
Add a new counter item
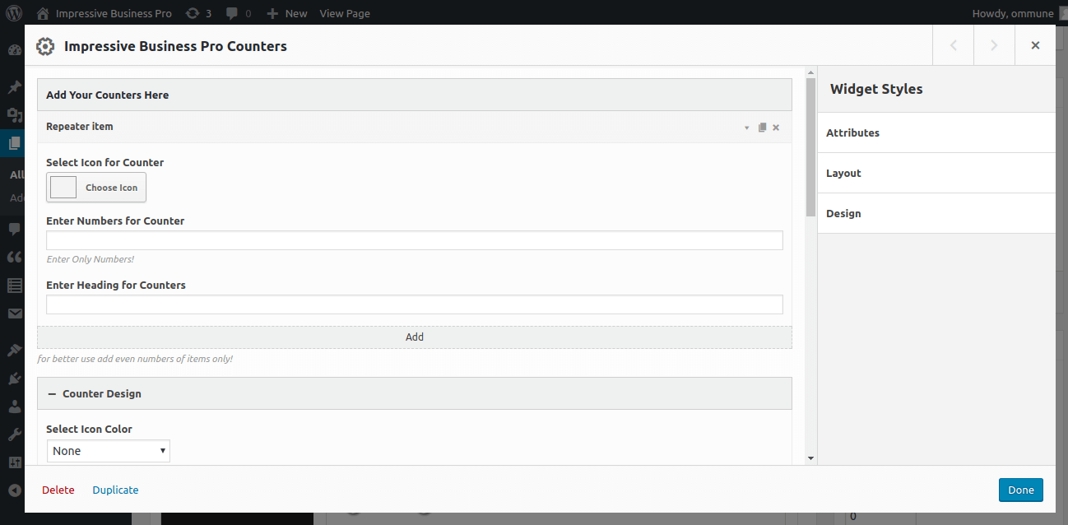[x=415, y=337]
